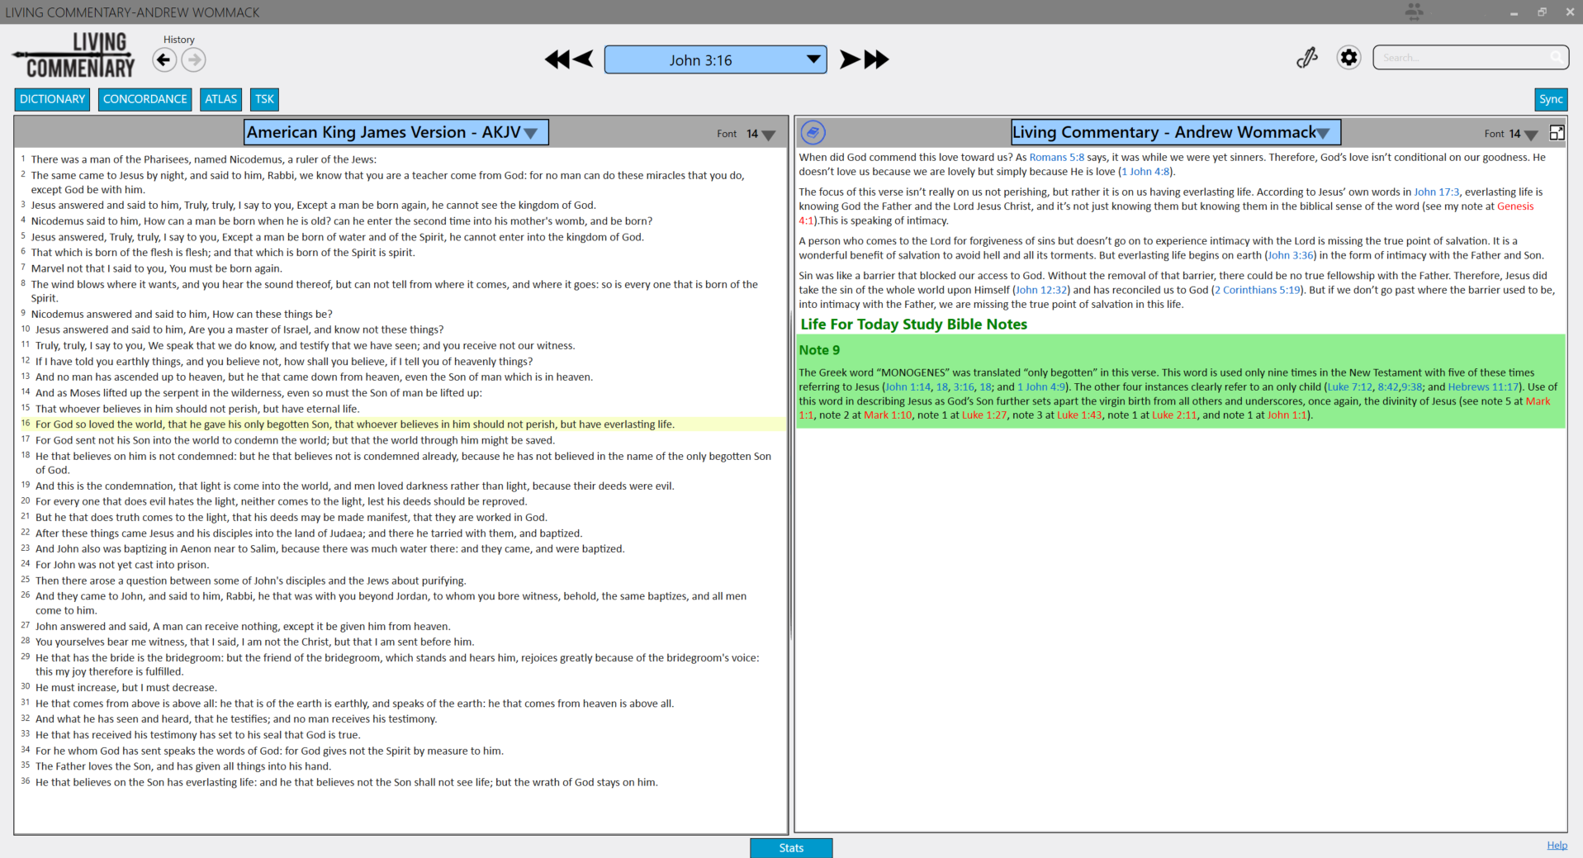
Task: Go to previous verse using single left arrow
Action: [583, 59]
